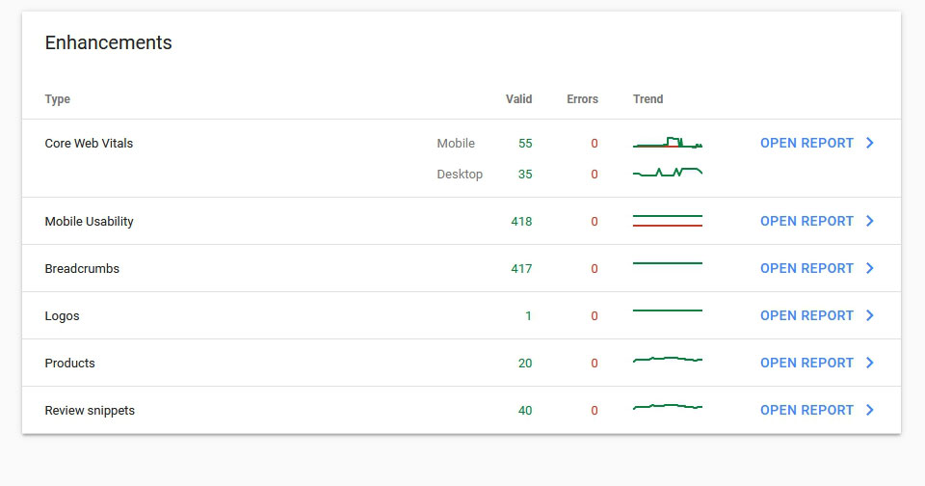The width and height of the screenshot is (925, 486).
Task: Select the Core Web Vitals type label
Action: tap(89, 143)
